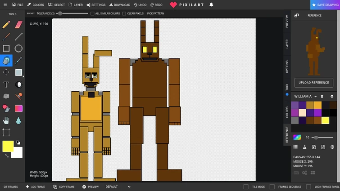Expand the Default preview speed dropdown

pyautogui.click(x=118, y=187)
